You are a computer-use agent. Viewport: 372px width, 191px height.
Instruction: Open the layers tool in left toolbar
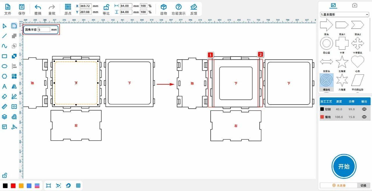[4, 117]
